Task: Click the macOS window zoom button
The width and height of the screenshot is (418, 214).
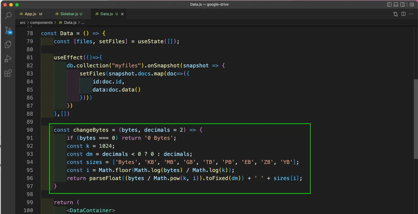Action: [x=17, y=5]
